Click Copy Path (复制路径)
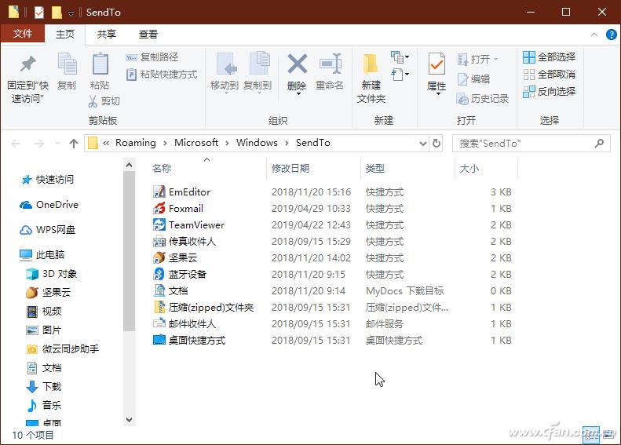Viewport: 621px width, 445px height. point(152,57)
